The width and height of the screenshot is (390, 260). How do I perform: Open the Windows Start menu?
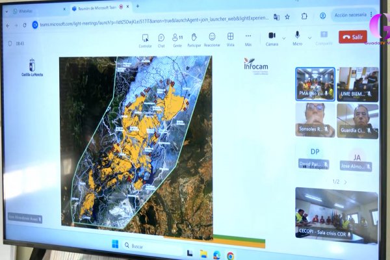click(x=115, y=244)
